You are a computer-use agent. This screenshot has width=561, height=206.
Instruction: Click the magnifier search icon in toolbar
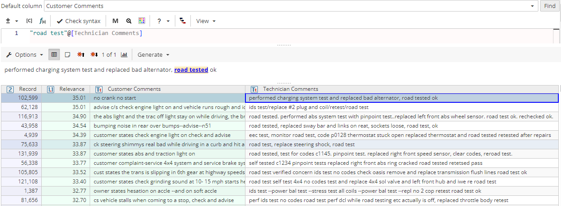tap(129, 21)
